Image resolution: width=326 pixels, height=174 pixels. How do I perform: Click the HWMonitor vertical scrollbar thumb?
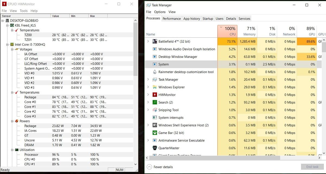[x=136, y=49]
